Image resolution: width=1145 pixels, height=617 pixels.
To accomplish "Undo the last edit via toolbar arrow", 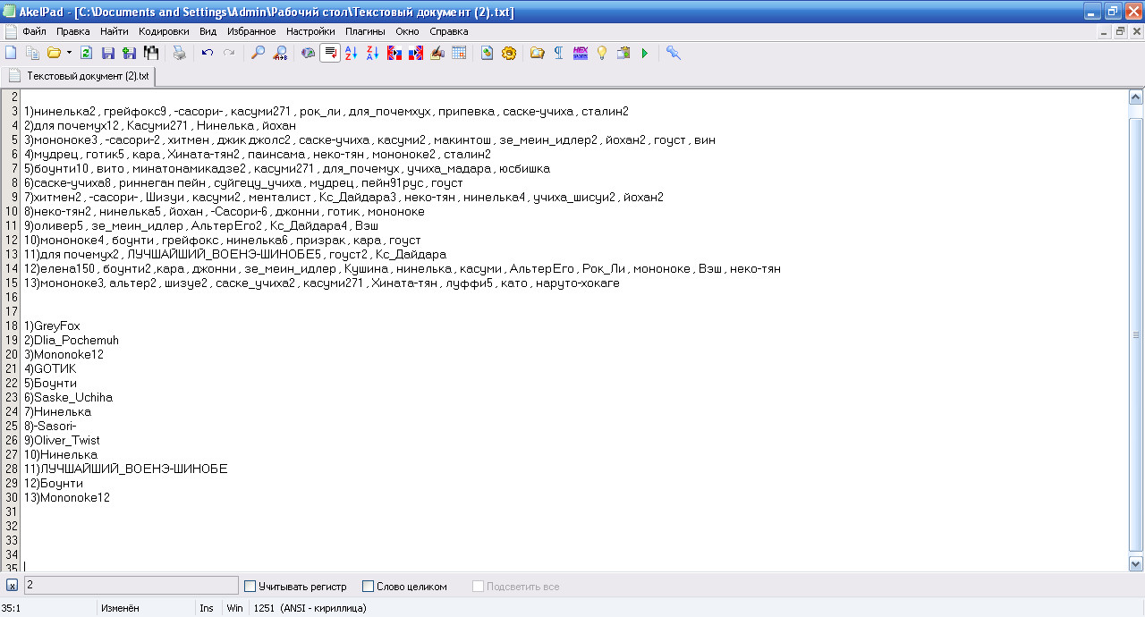I will tap(208, 54).
